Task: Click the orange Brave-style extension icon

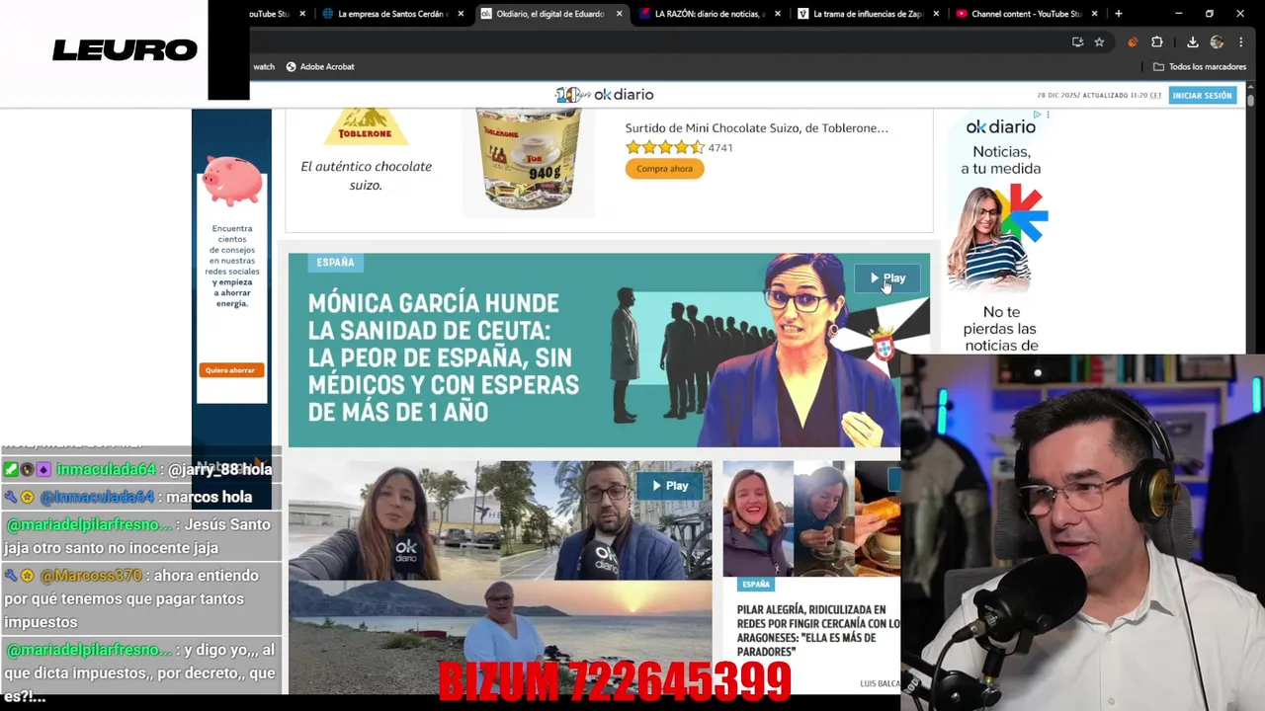Action: point(1133,42)
